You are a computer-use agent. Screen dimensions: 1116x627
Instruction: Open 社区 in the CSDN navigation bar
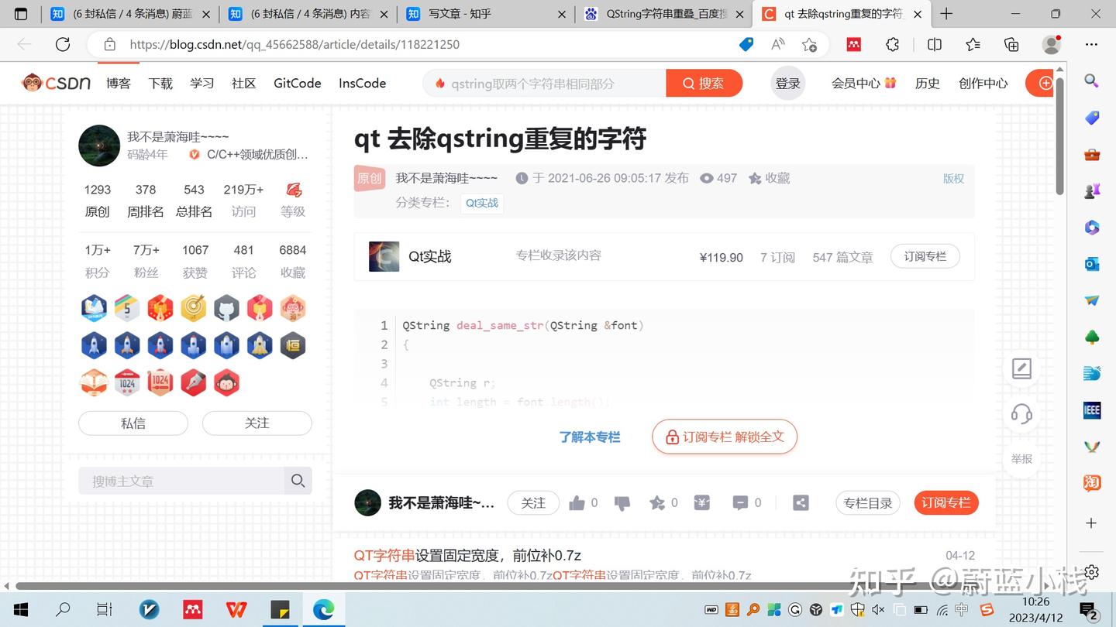coord(243,83)
